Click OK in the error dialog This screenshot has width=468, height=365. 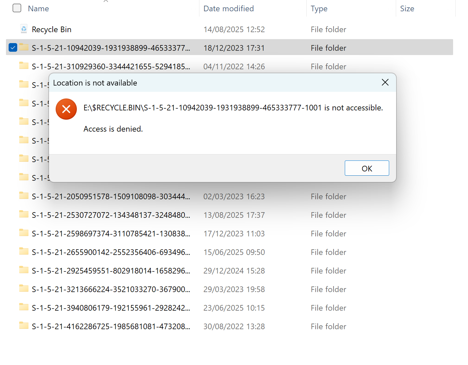[x=367, y=168]
